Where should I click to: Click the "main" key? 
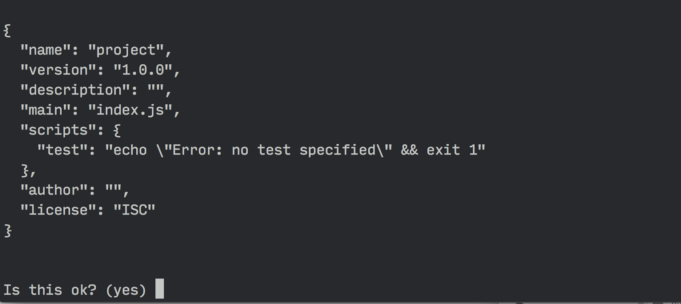(45, 110)
